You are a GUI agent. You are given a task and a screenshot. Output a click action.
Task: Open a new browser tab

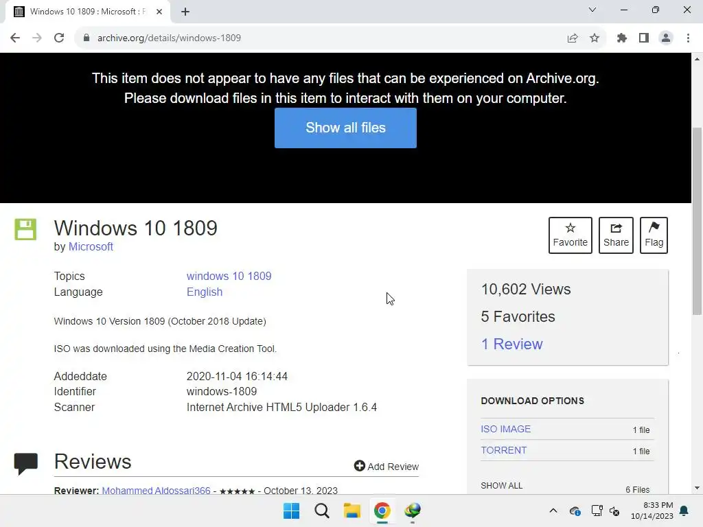coord(185,12)
